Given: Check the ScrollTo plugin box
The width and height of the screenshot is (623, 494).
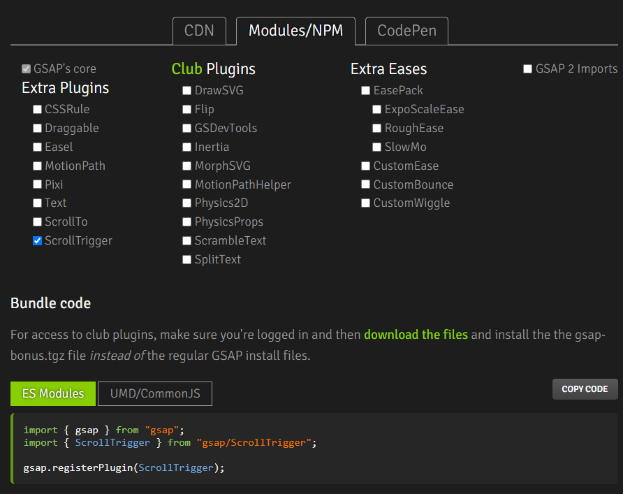Looking at the screenshot, I should pyautogui.click(x=38, y=222).
